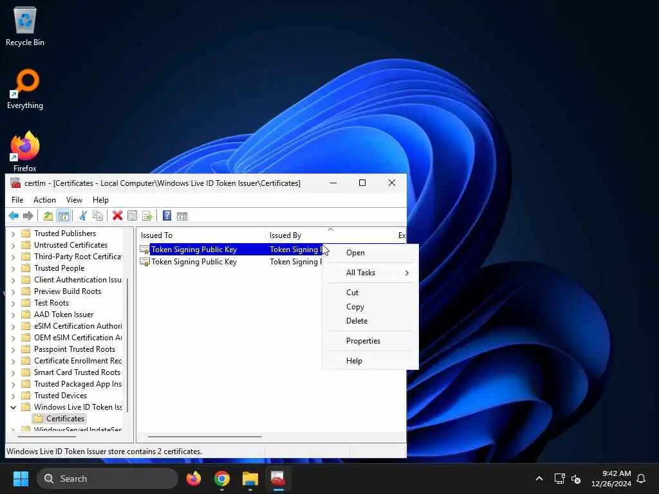This screenshot has width=659, height=494.
Task: Select the Firefox desktop shortcut
Action: 25,152
